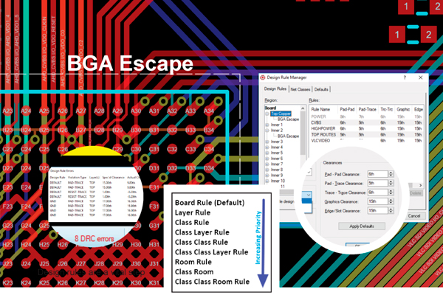Open the Defaults tab

tap(321, 88)
